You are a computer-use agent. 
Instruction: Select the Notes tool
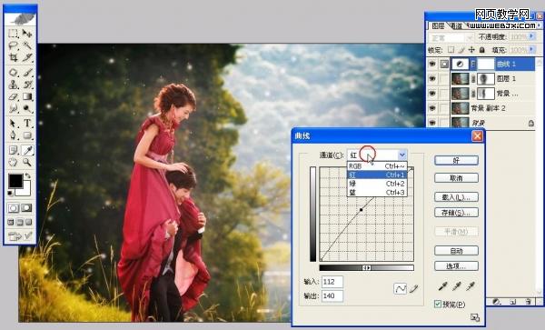(x=14, y=150)
